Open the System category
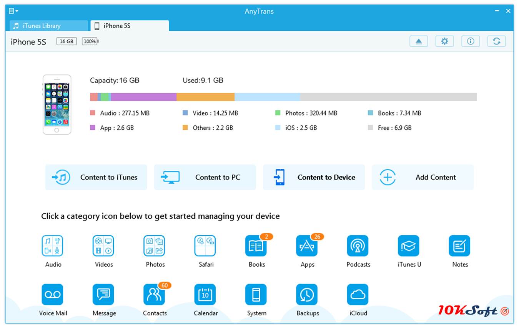 click(256, 295)
